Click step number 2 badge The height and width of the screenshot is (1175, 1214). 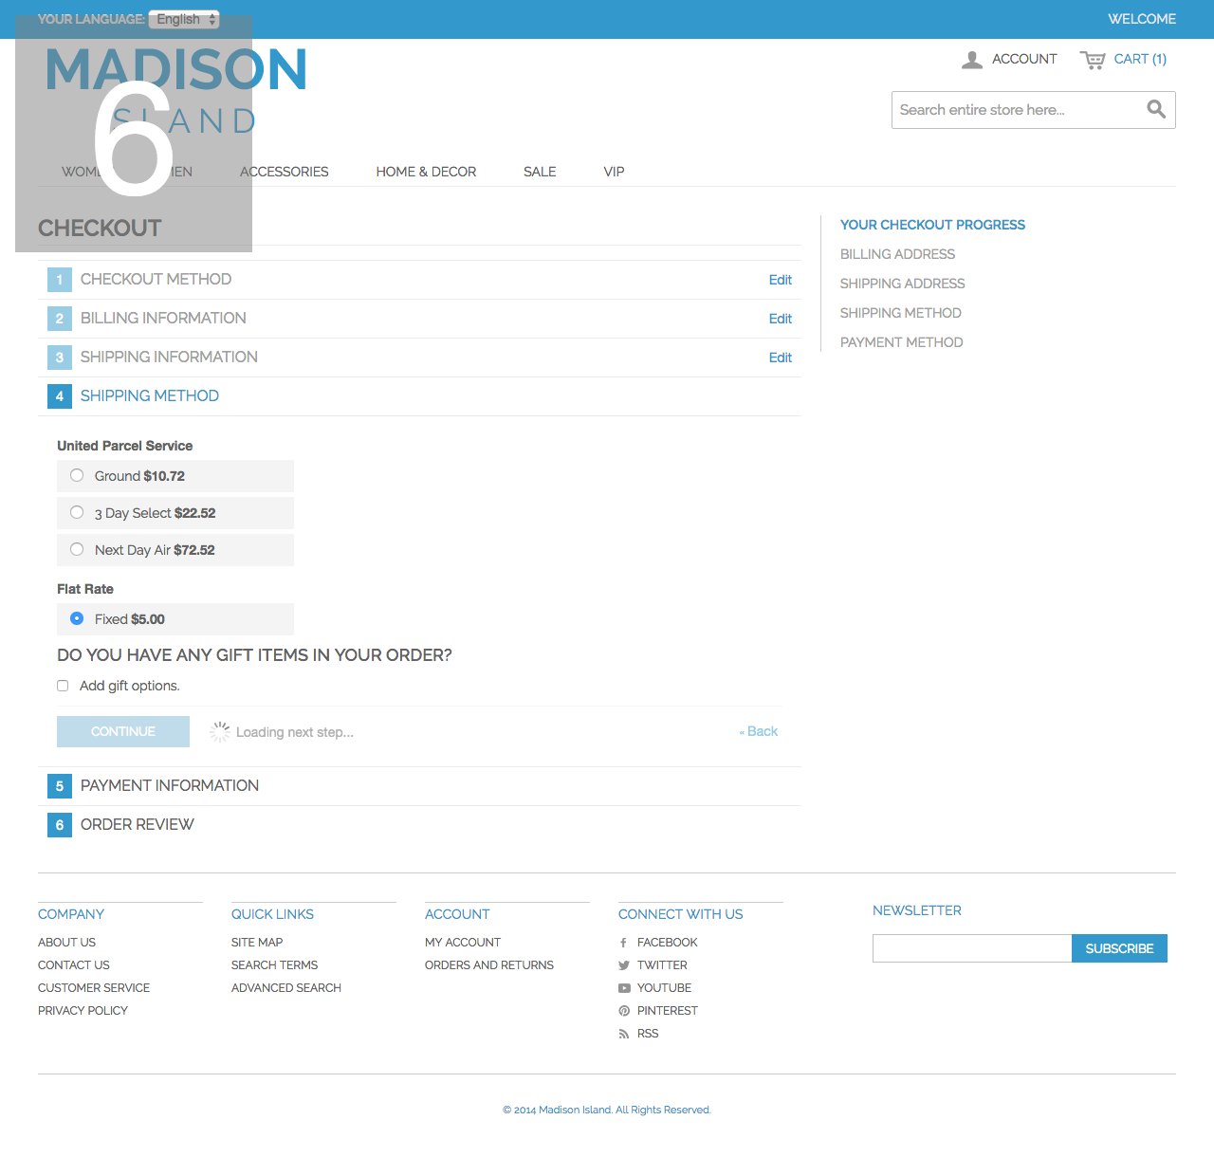(60, 319)
